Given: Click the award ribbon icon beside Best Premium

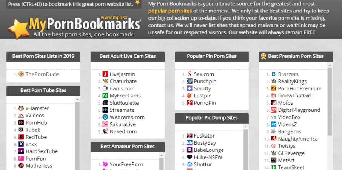Looking at the screenshot, I should (x=263, y=56).
